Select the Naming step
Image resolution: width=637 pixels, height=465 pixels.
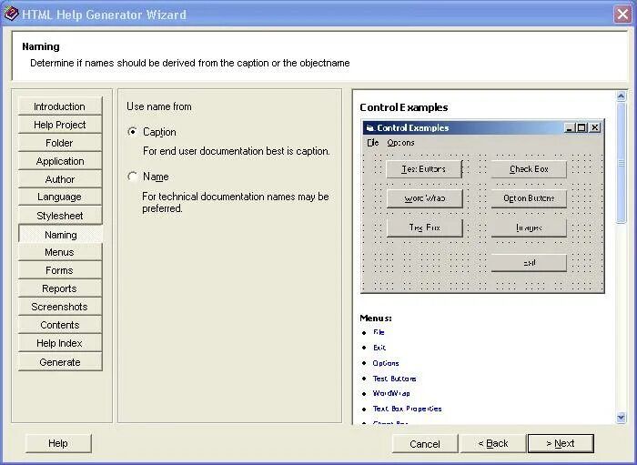point(61,235)
